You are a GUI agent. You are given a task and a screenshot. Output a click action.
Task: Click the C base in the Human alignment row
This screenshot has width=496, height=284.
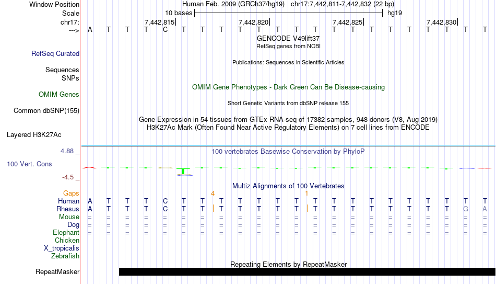[x=165, y=201]
